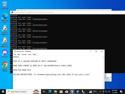Open the Recycle Bin desktop icon

(5, 5)
